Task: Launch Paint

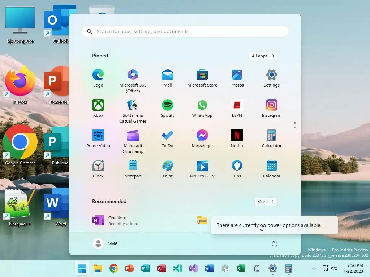Action: pyautogui.click(x=168, y=169)
